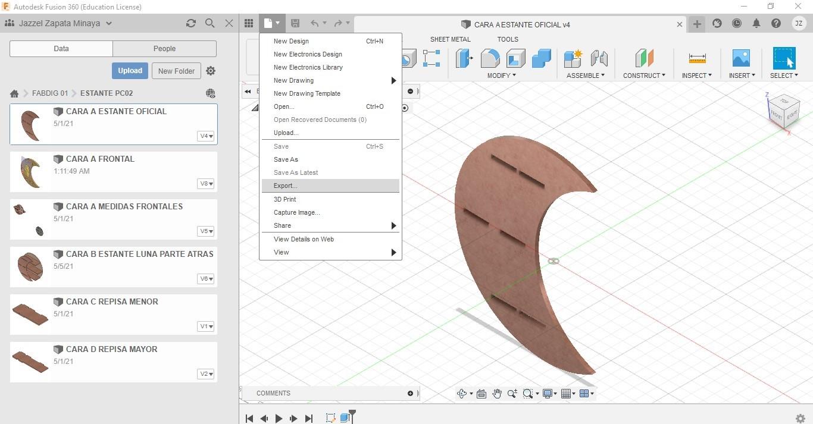This screenshot has width=813, height=424.
Task: Click the Save icon
Action: point(295,23)
